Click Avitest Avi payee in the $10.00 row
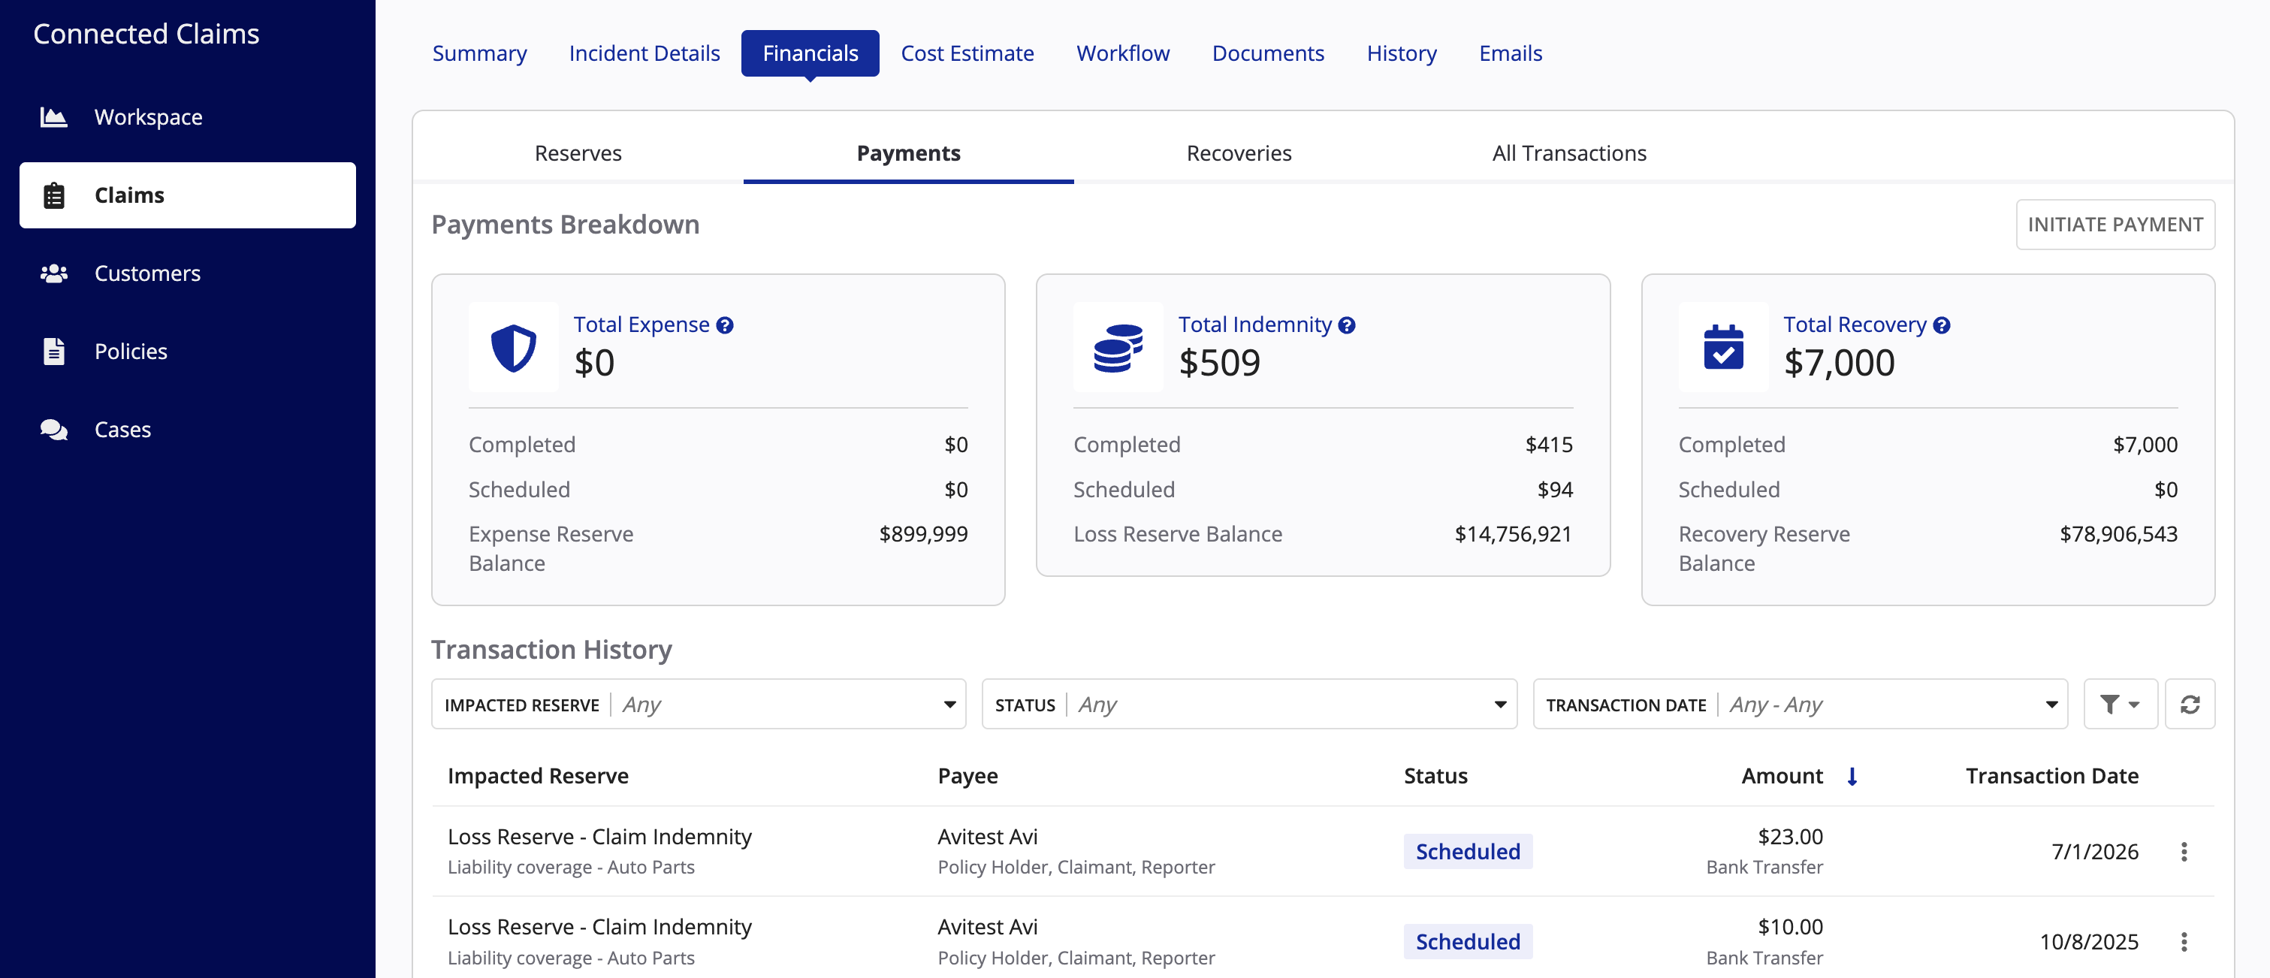2270x978 pixels. (987, 927)
